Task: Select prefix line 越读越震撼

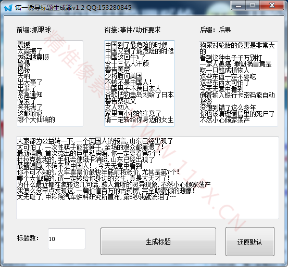Action: pos(33,57)
